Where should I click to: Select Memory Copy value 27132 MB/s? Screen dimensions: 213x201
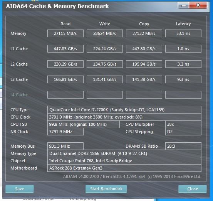[x=144, y=33]
